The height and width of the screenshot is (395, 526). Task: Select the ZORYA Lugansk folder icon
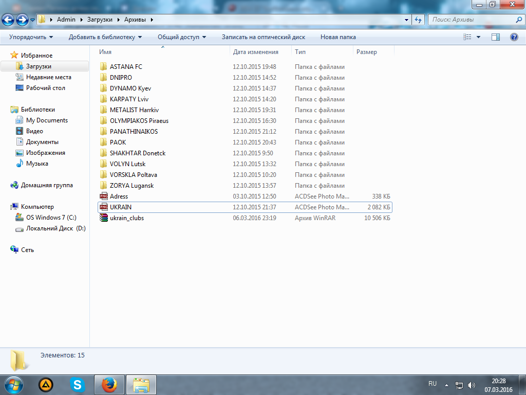click(104, 185)
